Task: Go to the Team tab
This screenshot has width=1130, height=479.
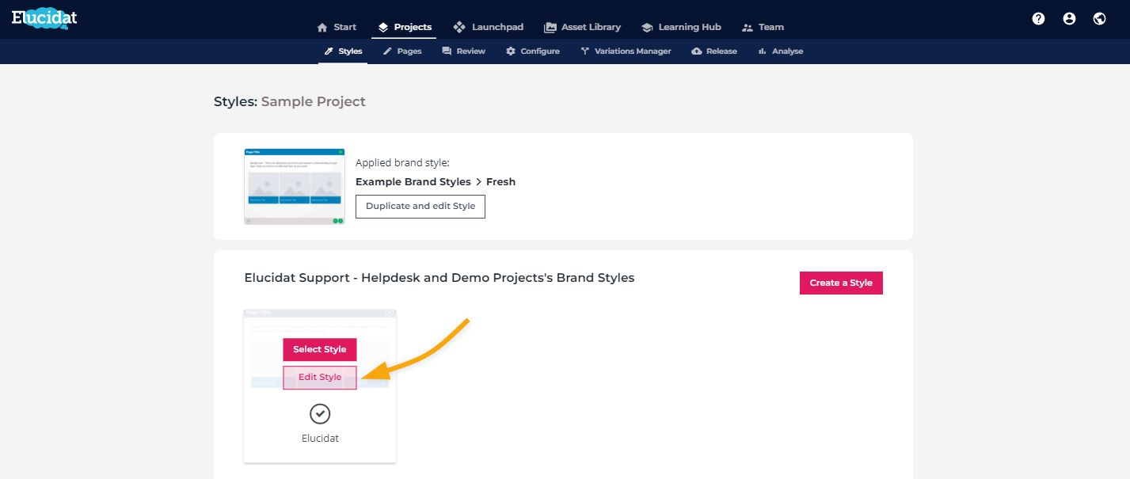Action: point(763,27)
